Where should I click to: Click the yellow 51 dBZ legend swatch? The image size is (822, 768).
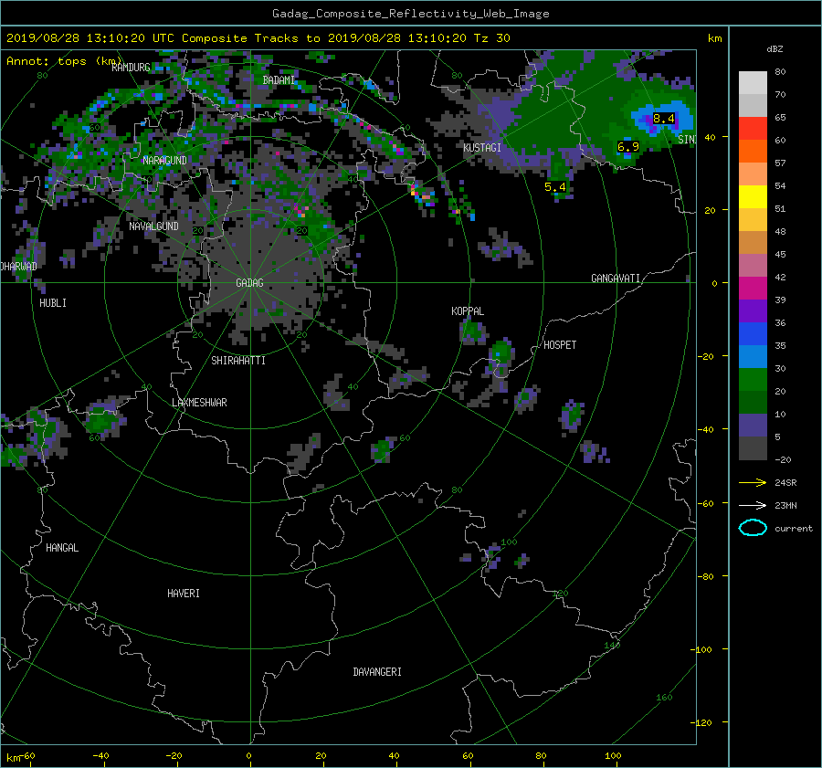pos(753,197)
